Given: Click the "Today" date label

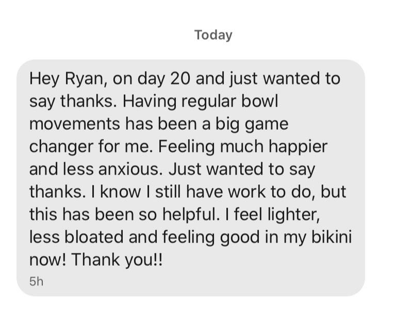Looking at the screenshot, I should pos(213,35).
